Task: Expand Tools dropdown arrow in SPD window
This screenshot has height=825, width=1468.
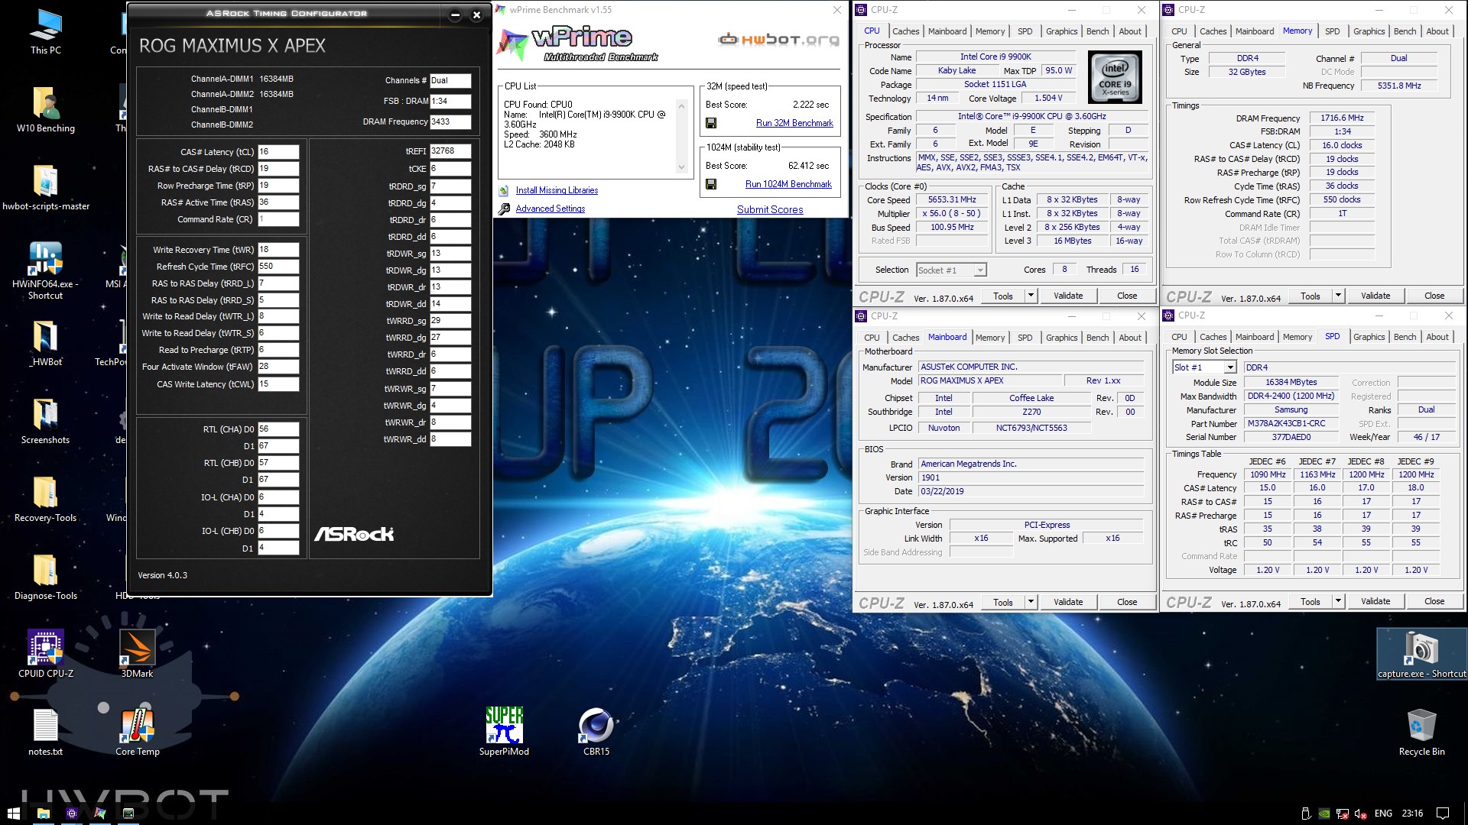Action: (1338, 602)
